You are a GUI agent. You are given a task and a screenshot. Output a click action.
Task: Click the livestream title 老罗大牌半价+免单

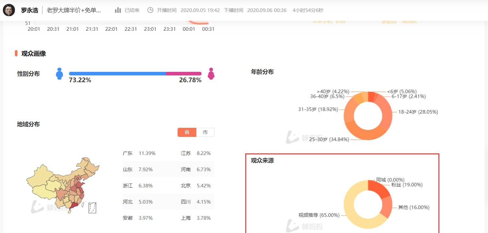pos(74,10)
